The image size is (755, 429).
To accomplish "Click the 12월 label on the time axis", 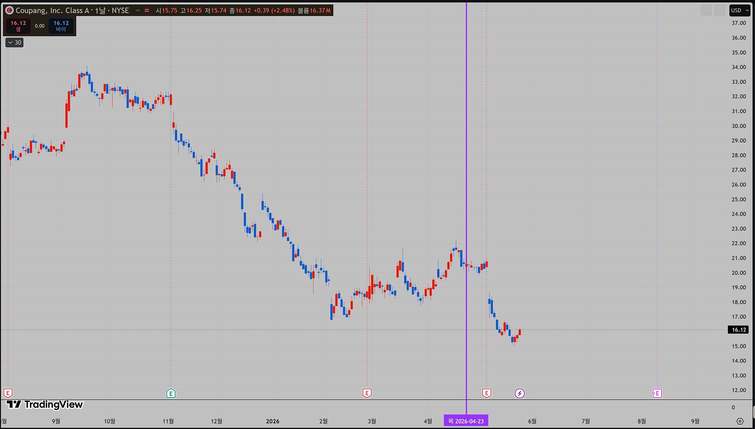I will click(x=217, y=422).
